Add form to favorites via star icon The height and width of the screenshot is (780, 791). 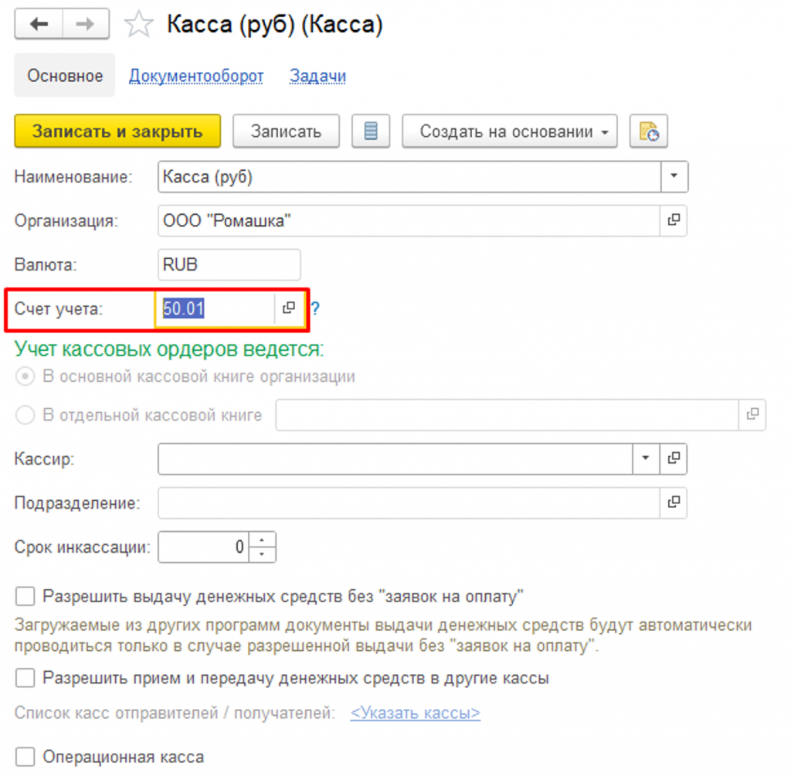[138, 24]
